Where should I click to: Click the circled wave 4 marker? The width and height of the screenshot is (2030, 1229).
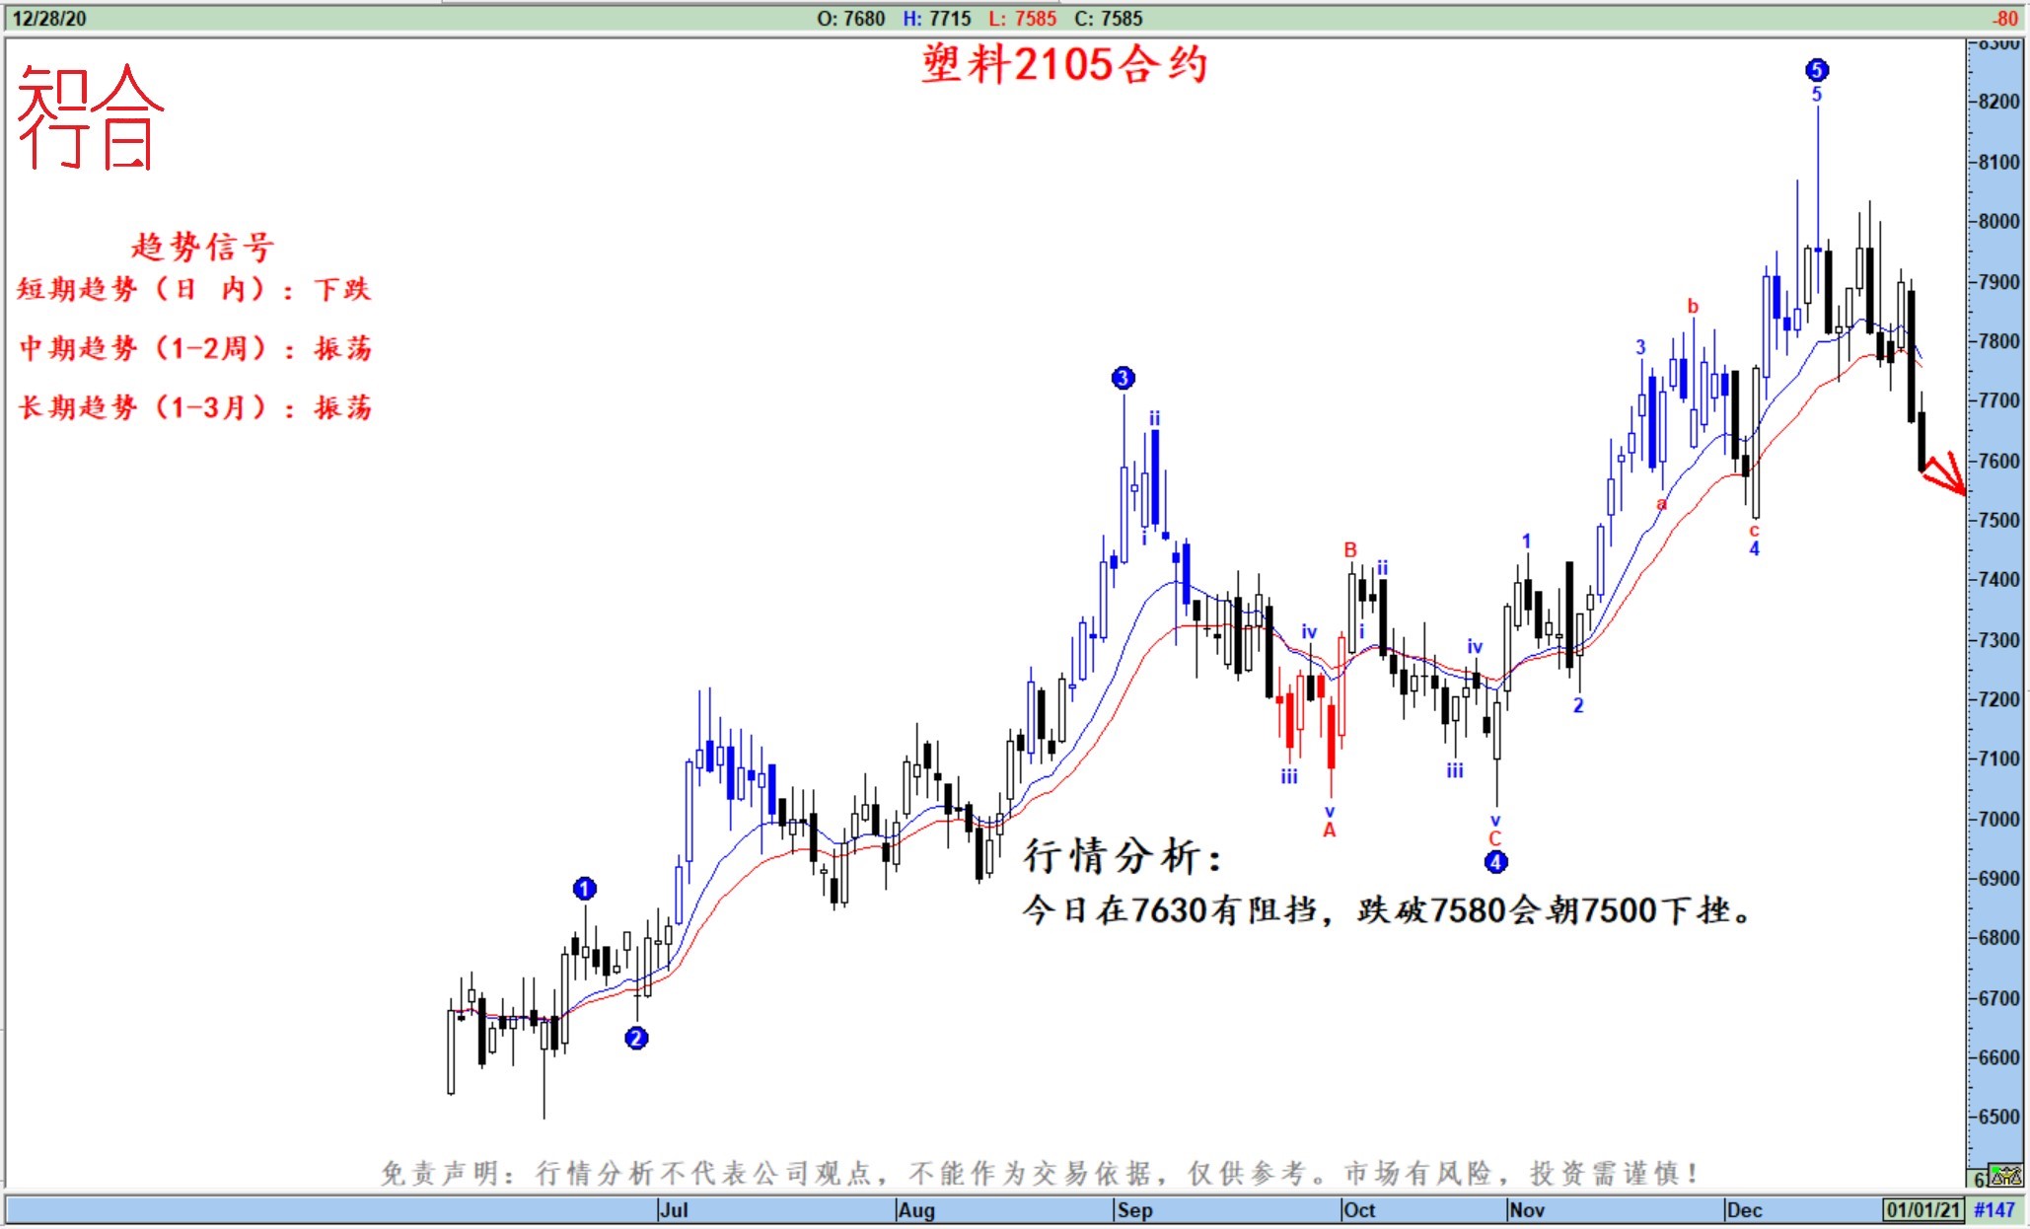[x=1495, y=862]
